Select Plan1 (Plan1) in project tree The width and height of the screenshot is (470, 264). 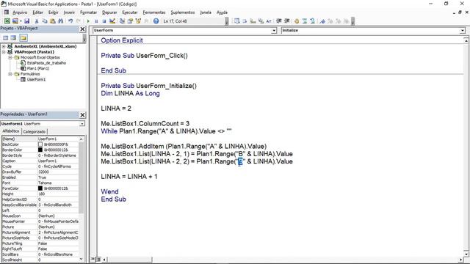[37, 68]
